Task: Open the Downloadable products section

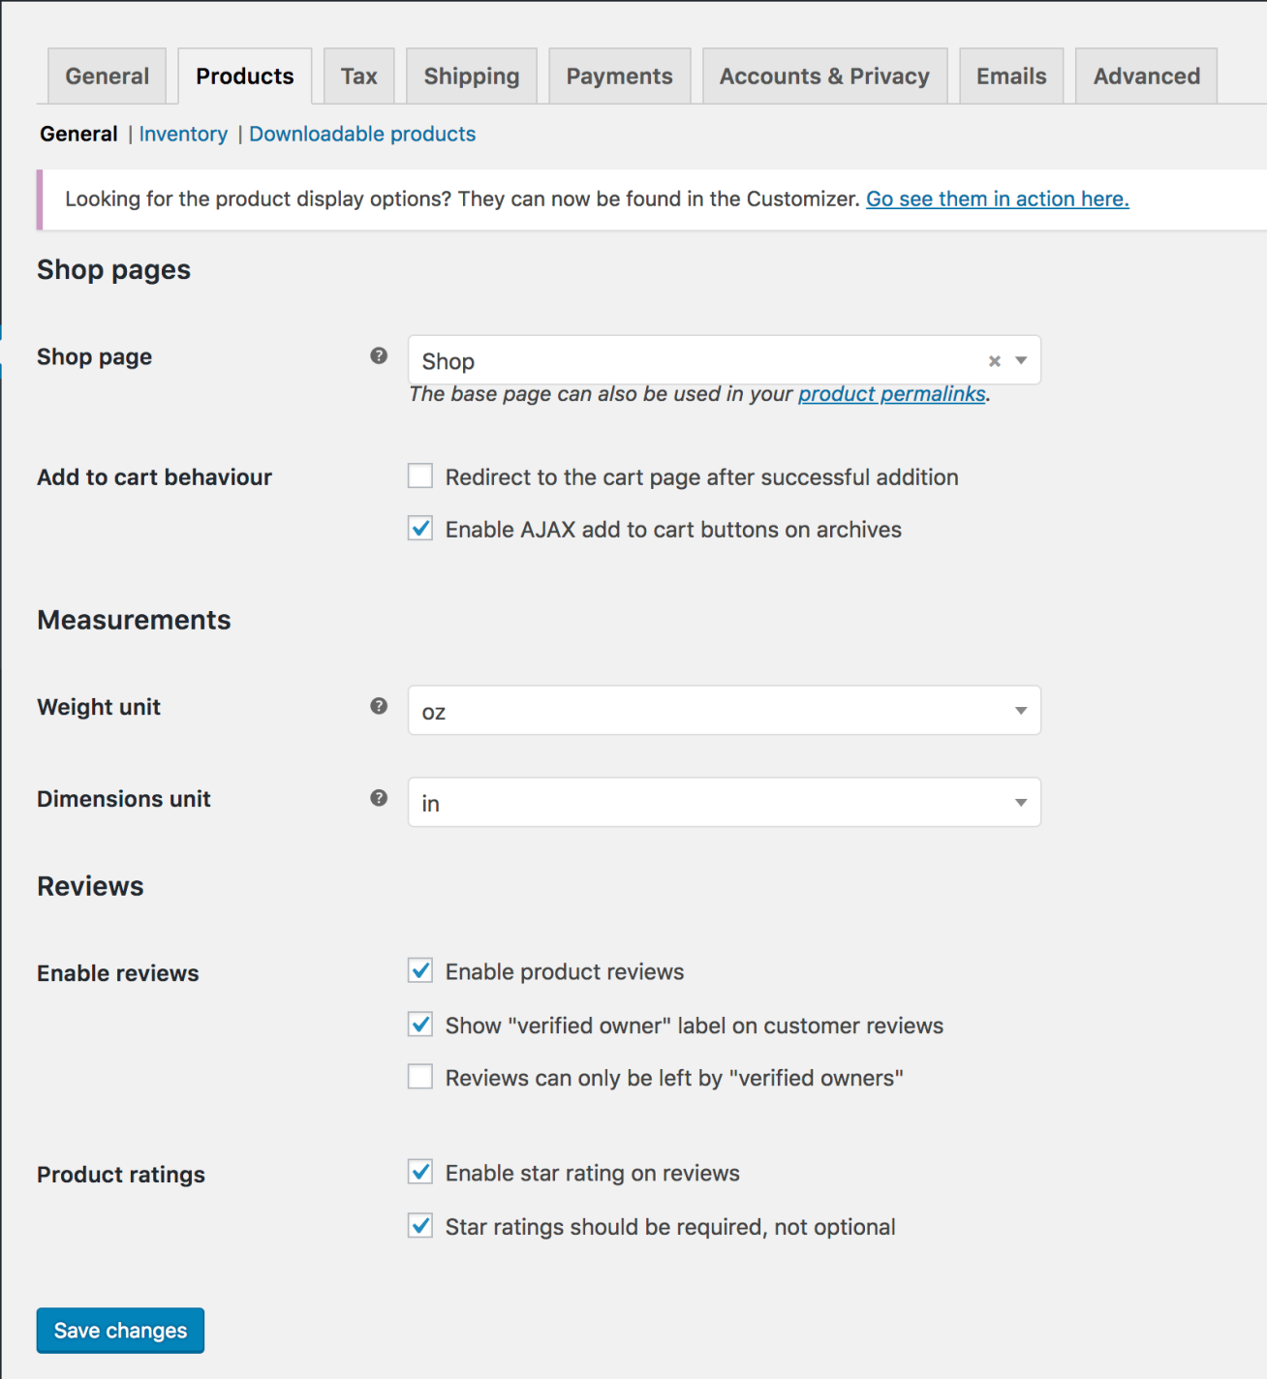Action: tap(361, 134)
